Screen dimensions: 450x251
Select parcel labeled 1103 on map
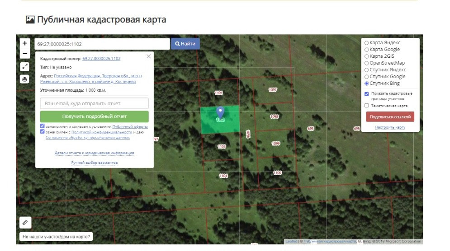tap(222, 147)
